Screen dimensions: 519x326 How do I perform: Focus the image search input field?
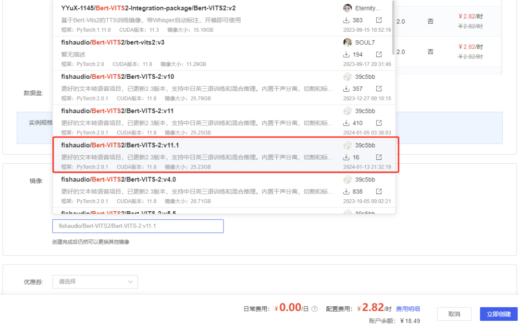pyautogui.click(x=138, y=226)
